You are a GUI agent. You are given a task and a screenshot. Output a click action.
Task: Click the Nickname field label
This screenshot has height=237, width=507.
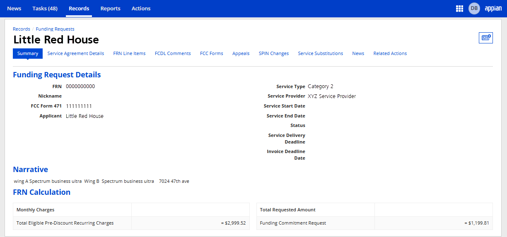[x=50, y=96]
